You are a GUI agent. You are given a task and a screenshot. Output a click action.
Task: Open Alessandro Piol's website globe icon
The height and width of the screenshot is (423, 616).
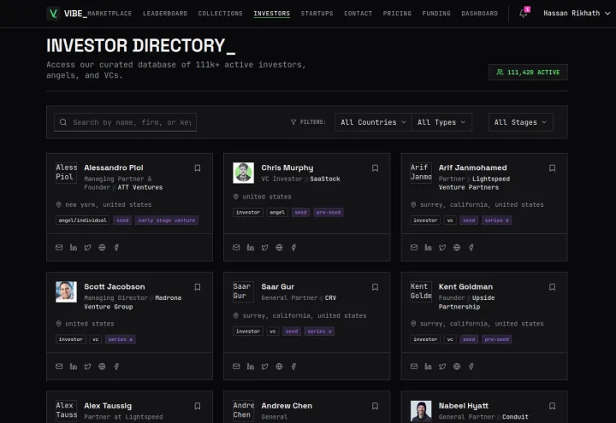tap(102, 247)
